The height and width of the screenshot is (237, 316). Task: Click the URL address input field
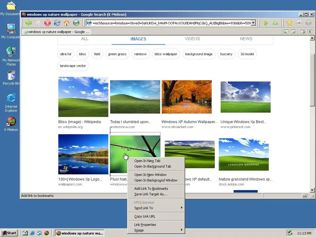172,23
